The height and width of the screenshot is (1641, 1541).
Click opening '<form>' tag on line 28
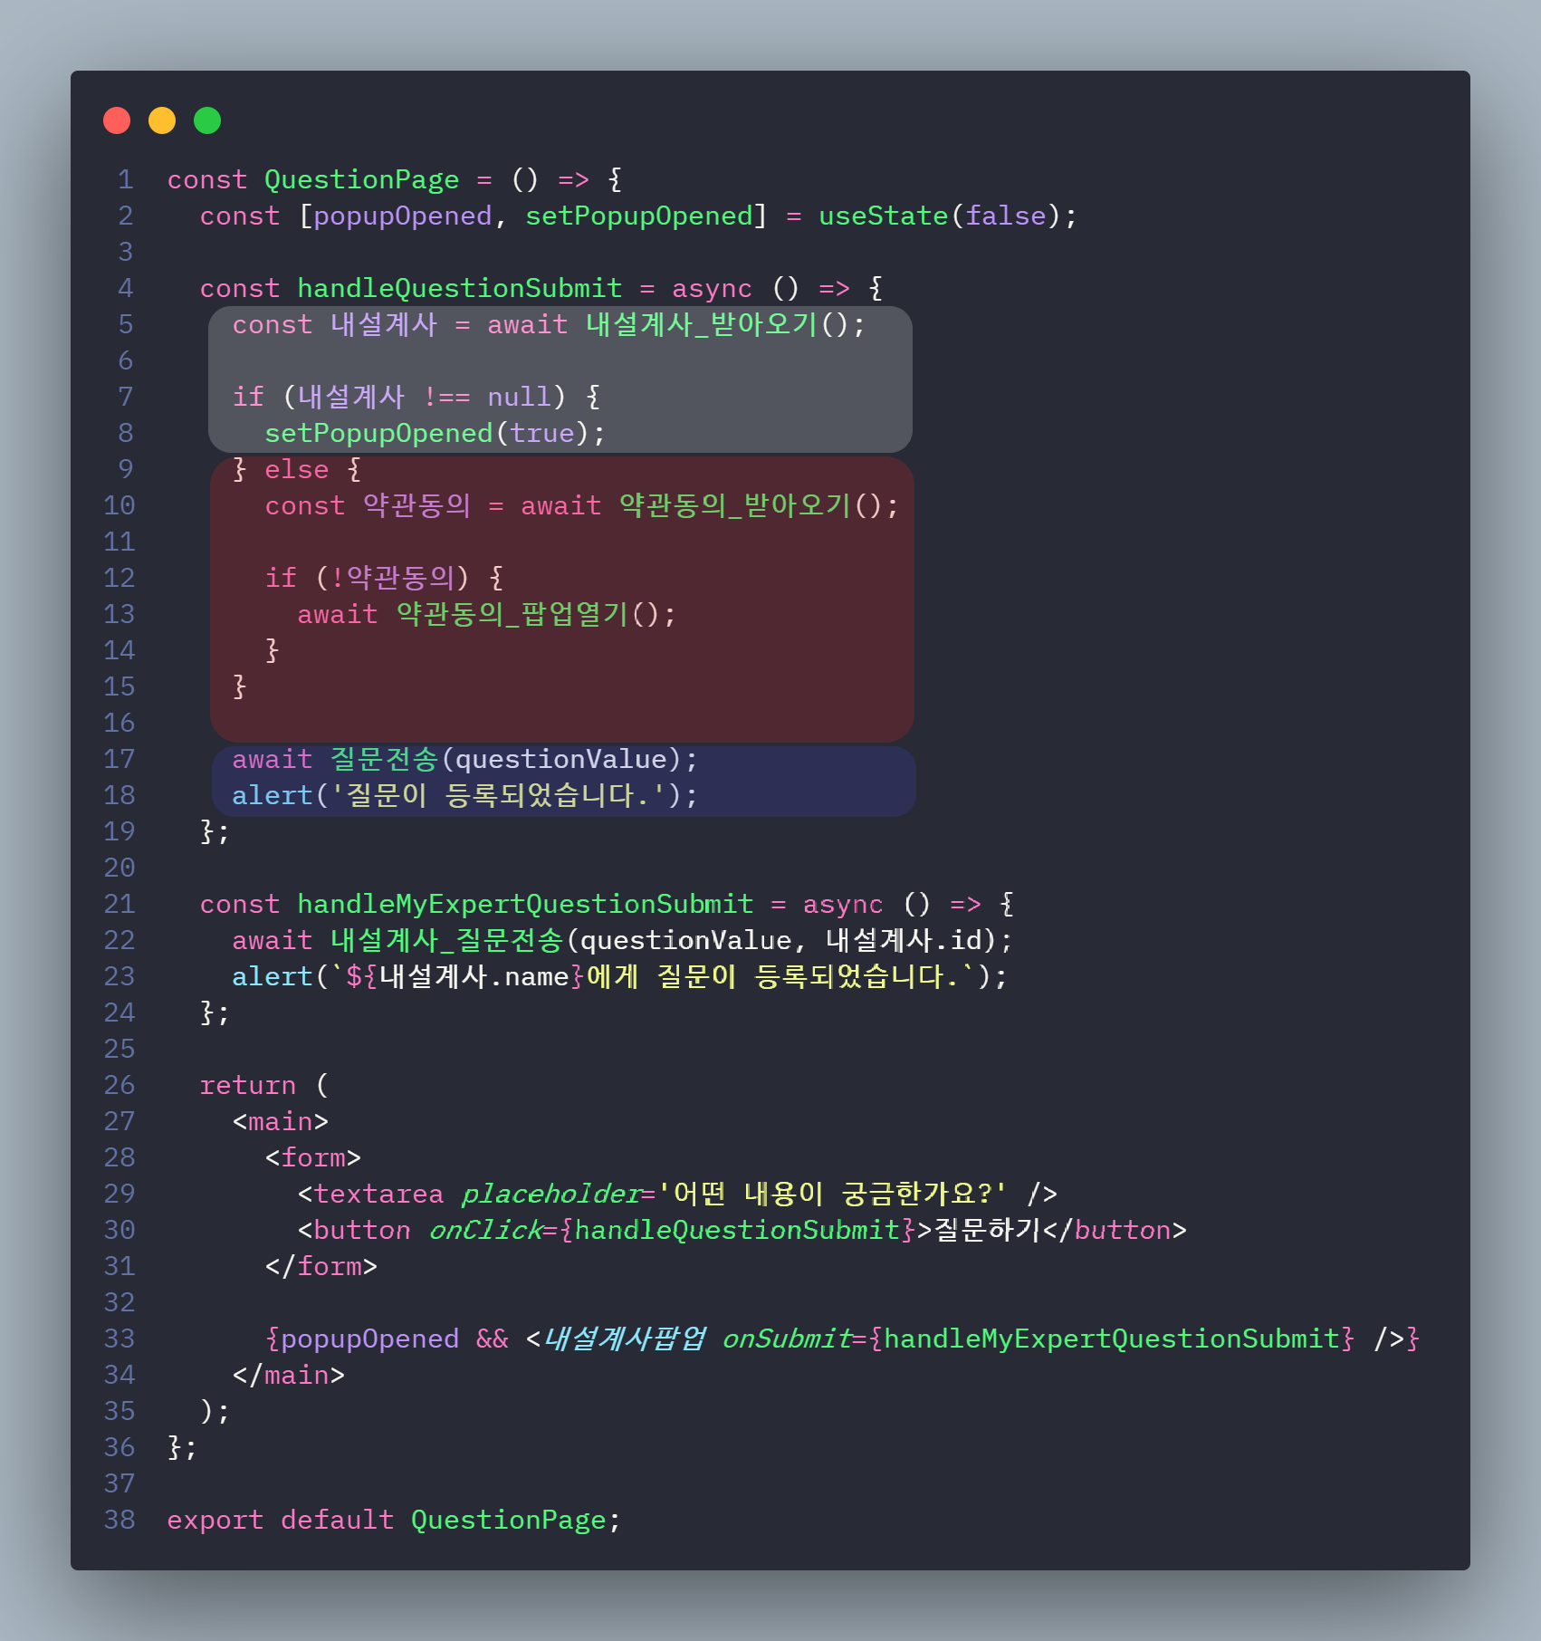(312, 1158)
